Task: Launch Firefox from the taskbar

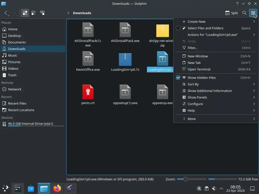Action: pyautogui.click(x=57, y=188)
